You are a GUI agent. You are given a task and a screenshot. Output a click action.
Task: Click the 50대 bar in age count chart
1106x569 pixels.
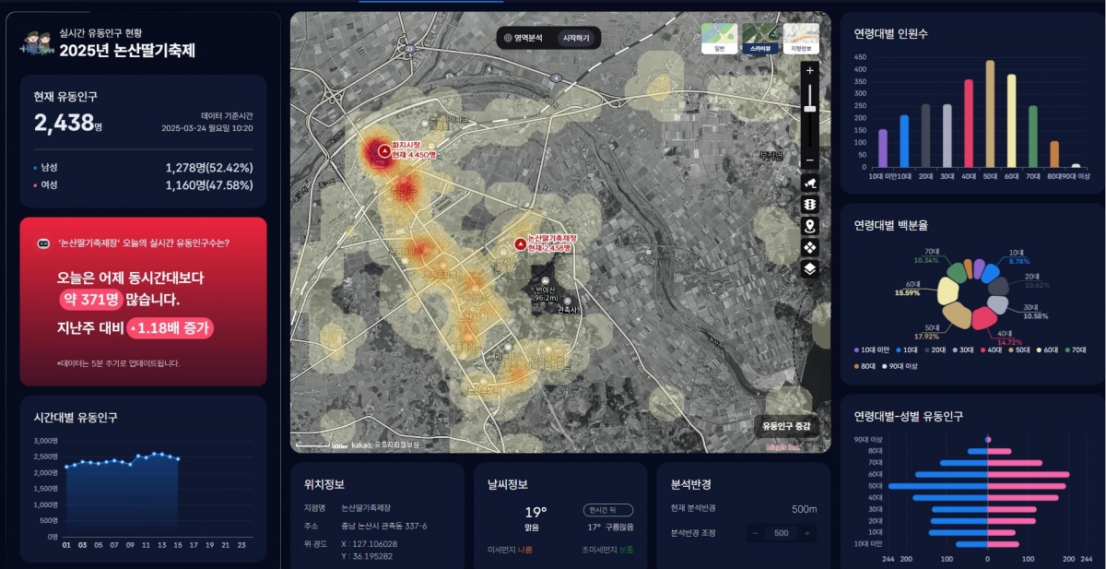[990, 114]
